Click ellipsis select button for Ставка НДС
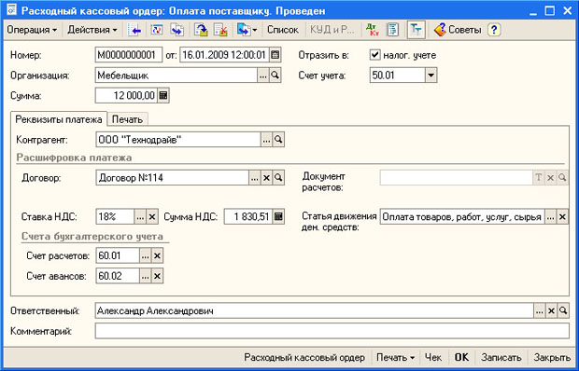The image size is (579, 371). click(x=140, y=216)
